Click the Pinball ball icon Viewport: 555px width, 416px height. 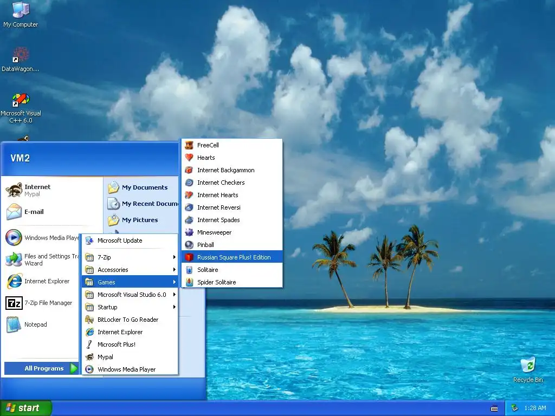[189, 245]
